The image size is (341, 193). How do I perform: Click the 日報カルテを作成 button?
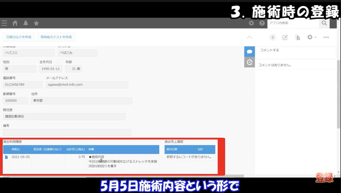[x=19, y=37]
